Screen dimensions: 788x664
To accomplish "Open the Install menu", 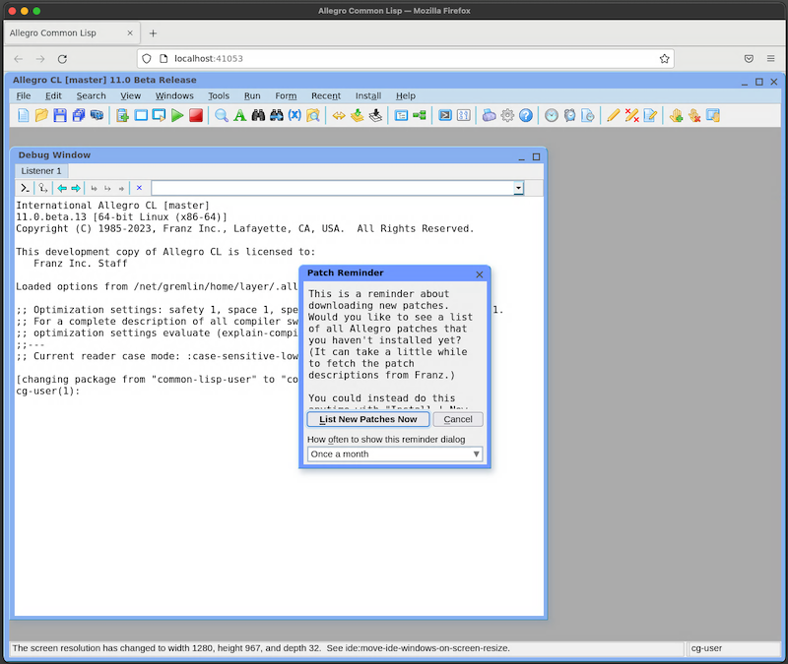I will pos(367,95).
